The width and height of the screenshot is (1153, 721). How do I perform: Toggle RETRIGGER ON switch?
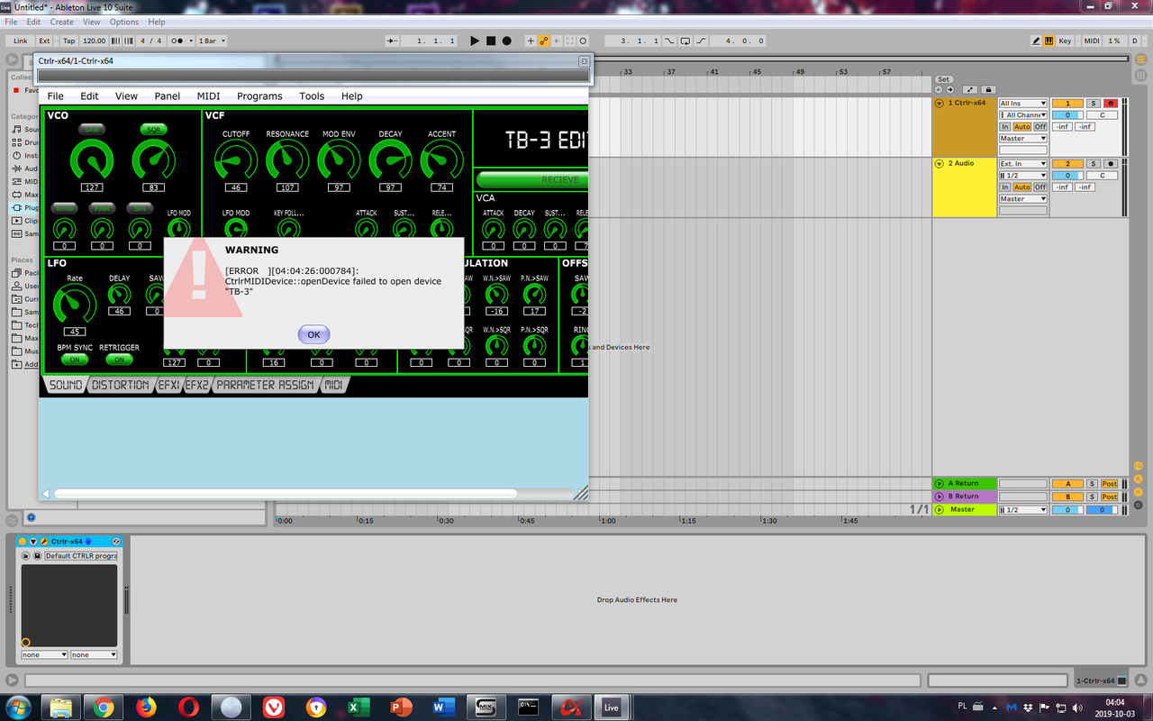coord(119,360)
